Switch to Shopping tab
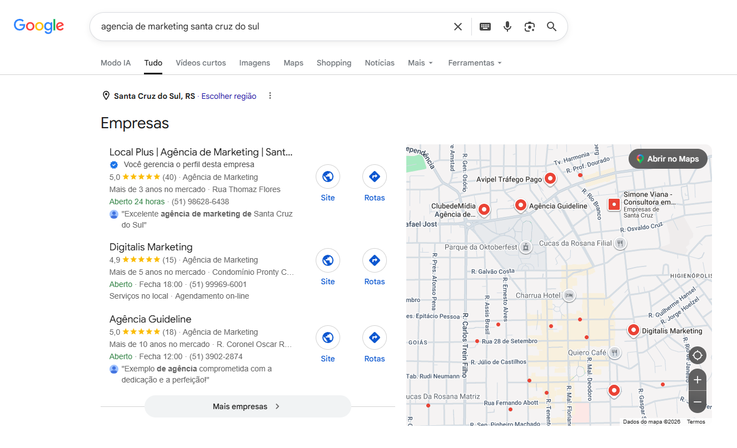 (334, 63)
